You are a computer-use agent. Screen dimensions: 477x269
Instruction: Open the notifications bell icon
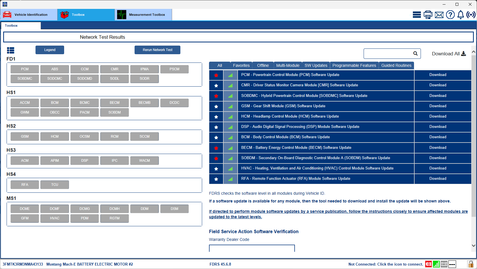click(460, 15)
